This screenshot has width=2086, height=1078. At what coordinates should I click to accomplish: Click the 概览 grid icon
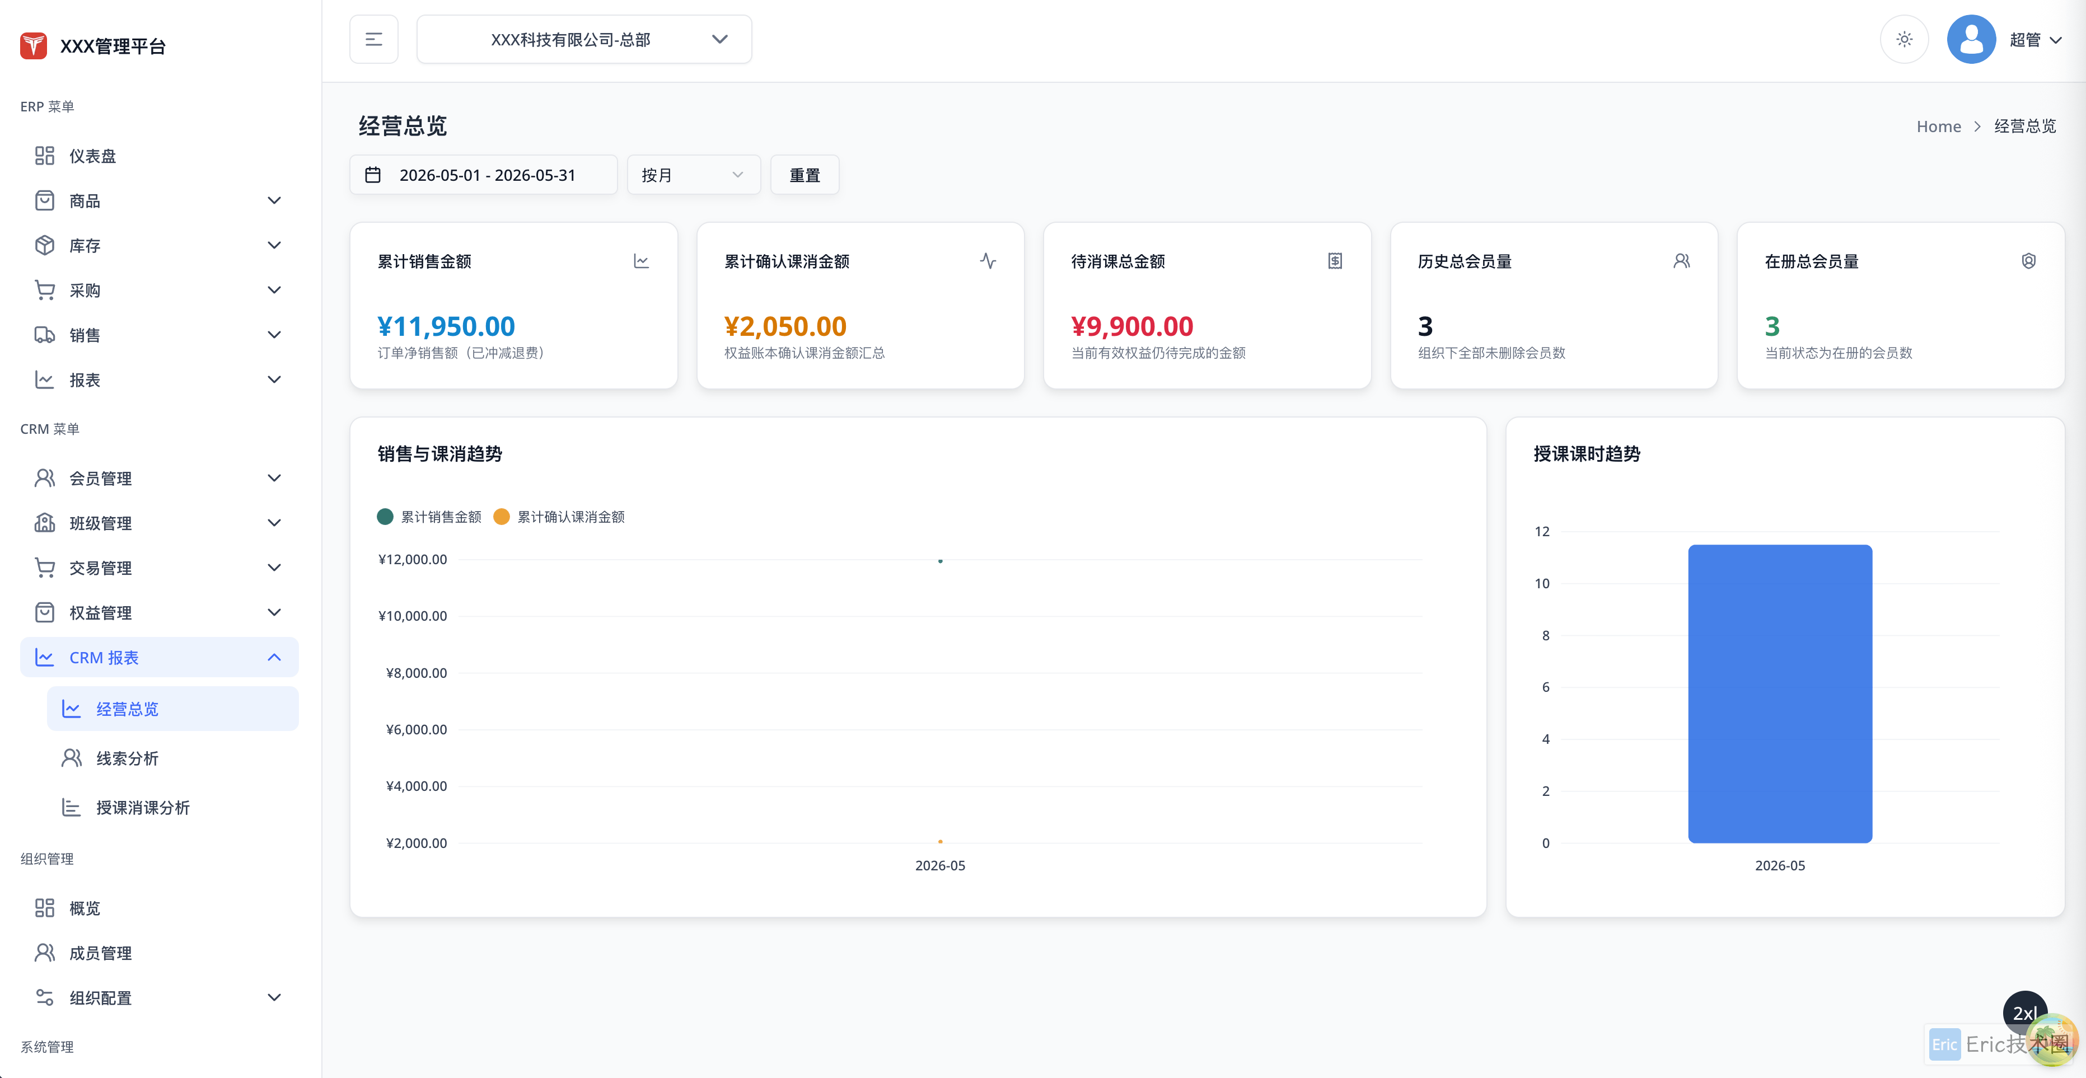tap(45, 908)
